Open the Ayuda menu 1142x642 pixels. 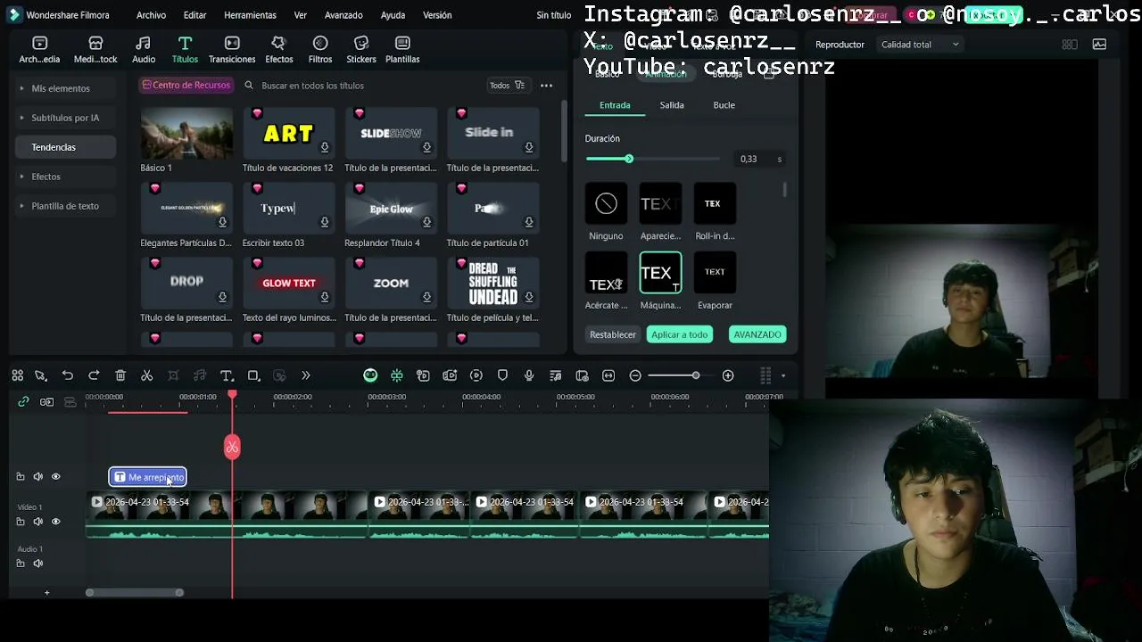393,15
